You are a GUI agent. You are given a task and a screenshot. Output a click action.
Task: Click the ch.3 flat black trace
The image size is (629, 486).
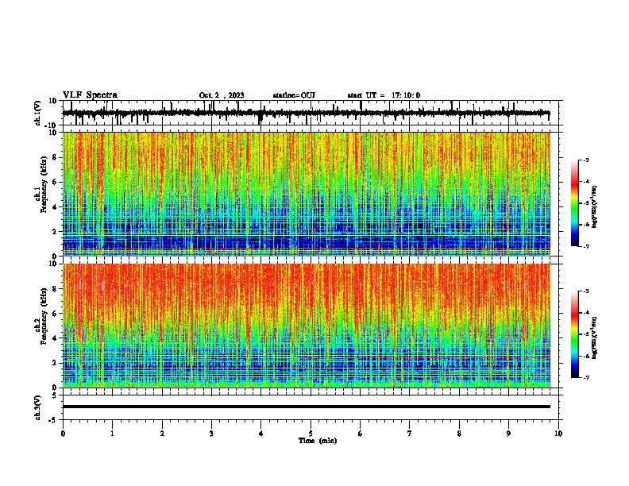coord(307,407)
